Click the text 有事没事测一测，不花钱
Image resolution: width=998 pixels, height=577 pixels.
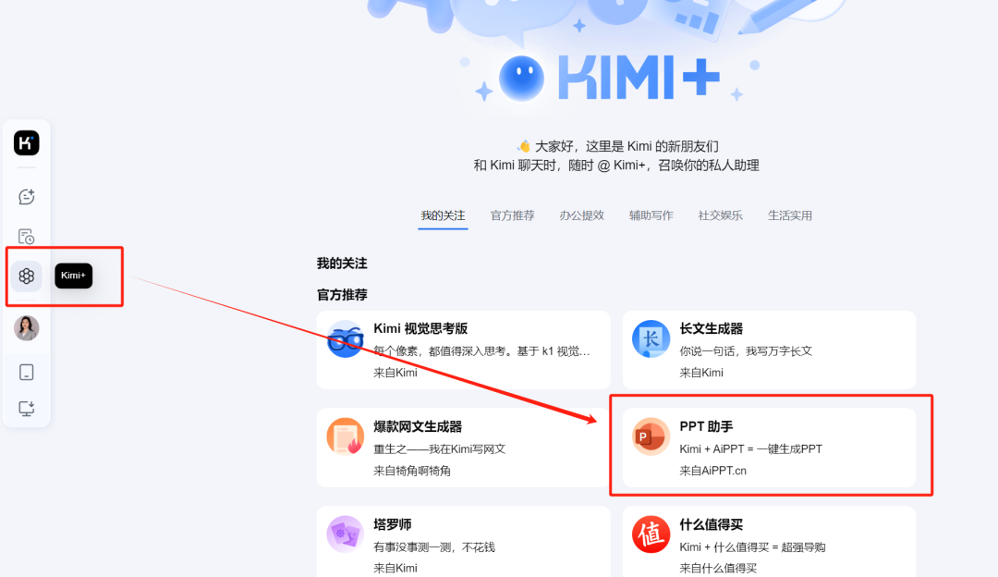(x=434, y=547)
